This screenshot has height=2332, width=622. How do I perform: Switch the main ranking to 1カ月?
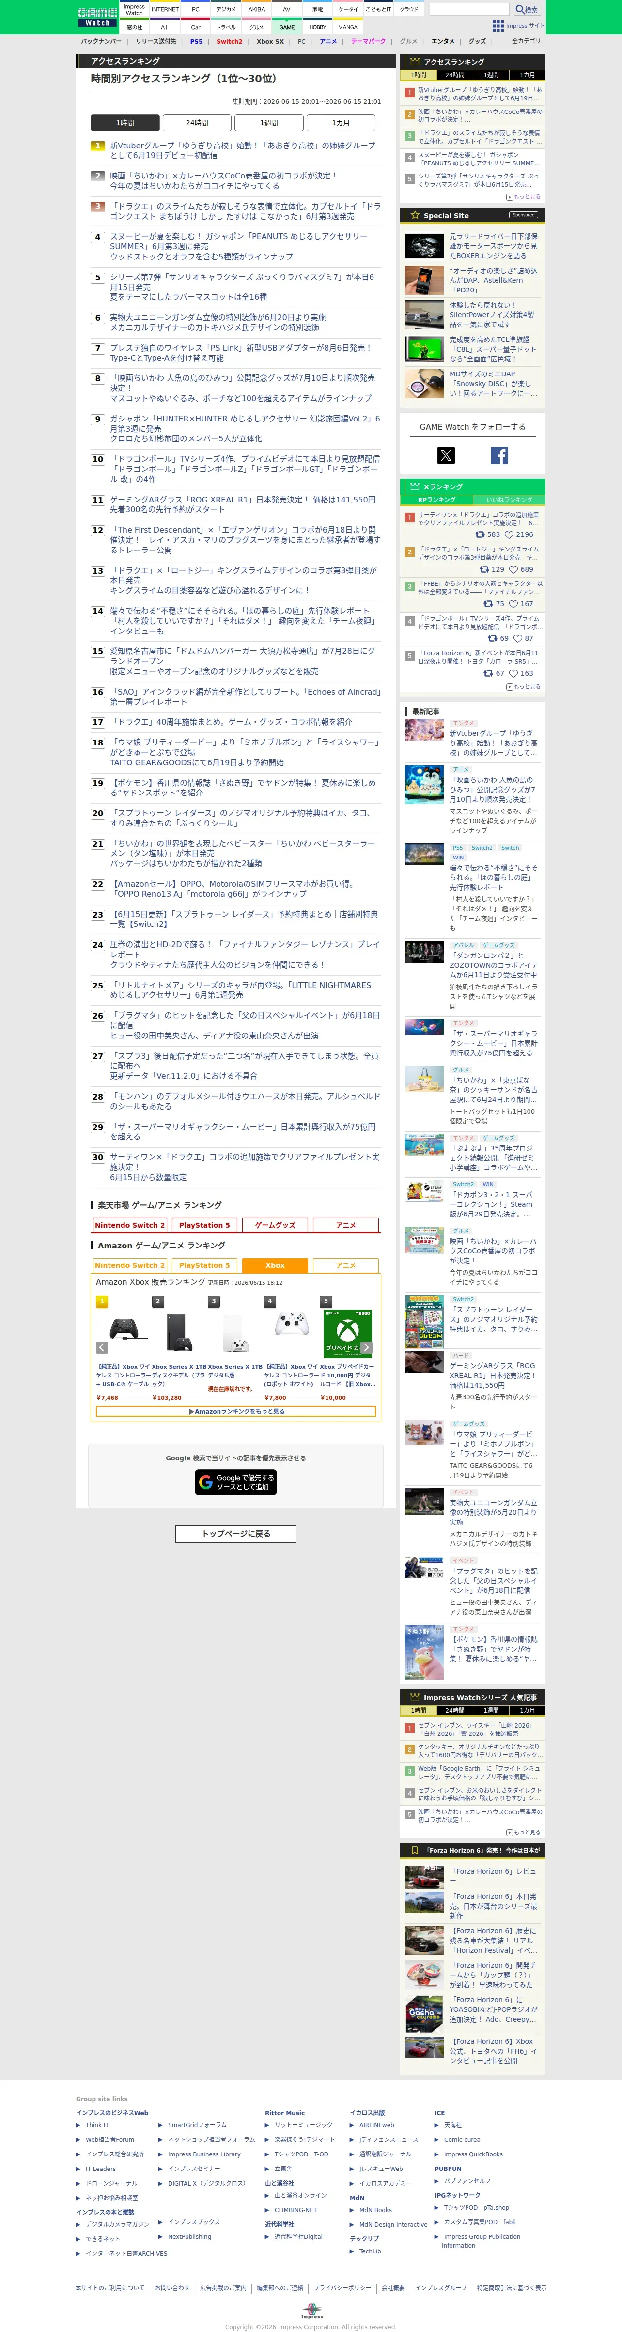(341, 123)
